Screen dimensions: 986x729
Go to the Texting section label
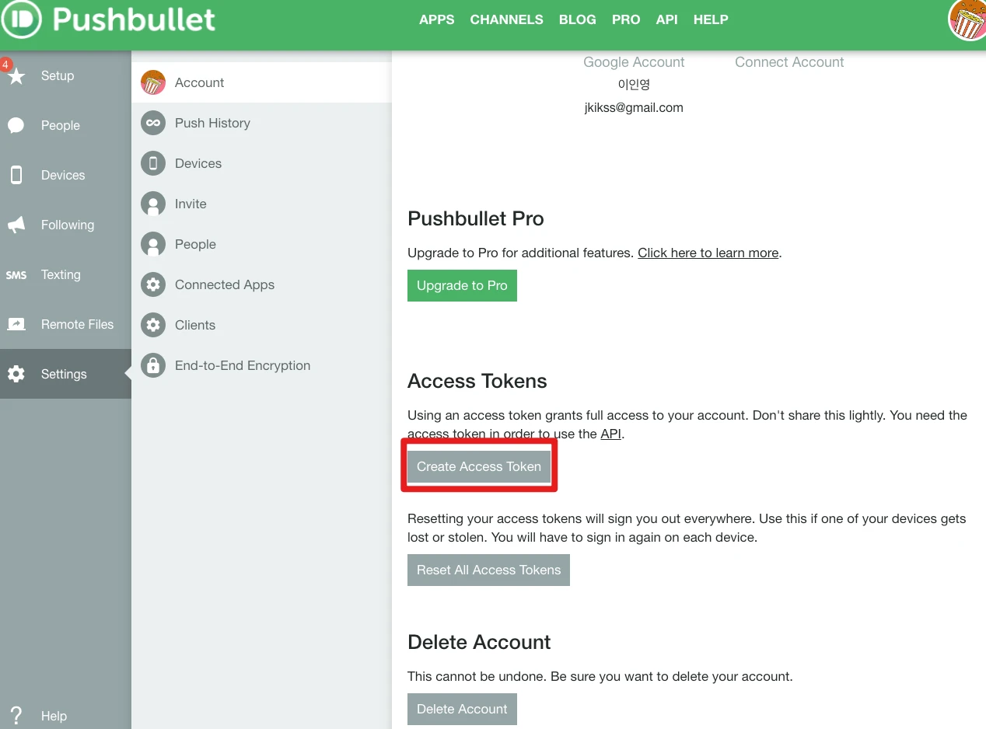click(x=61, y=274)
